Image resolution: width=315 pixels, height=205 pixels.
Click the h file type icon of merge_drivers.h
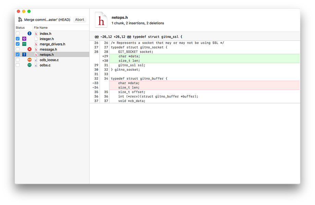click(36, 44)
